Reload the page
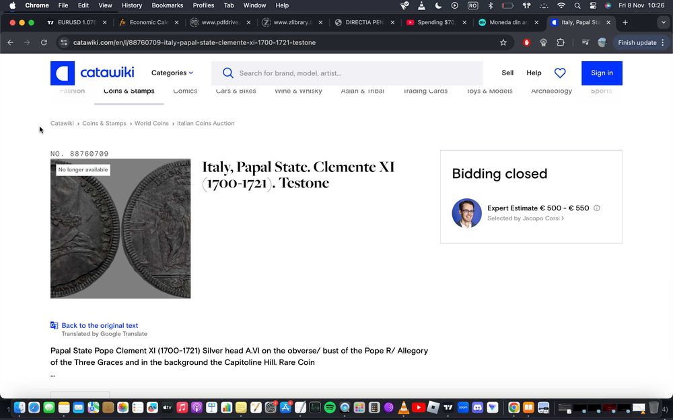Viewport: 673px width, 420px height. pyautogui.click(x=44, y=42)
